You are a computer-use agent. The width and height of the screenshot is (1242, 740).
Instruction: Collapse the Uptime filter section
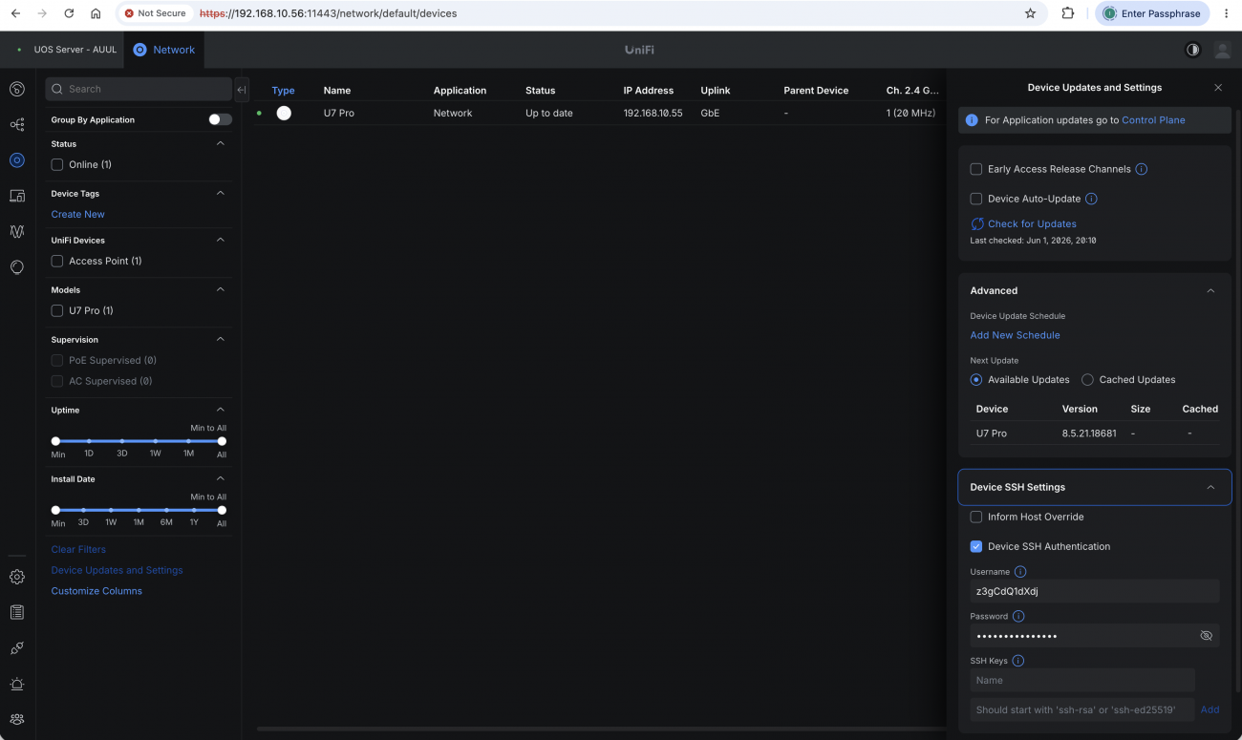pos(221,410)
